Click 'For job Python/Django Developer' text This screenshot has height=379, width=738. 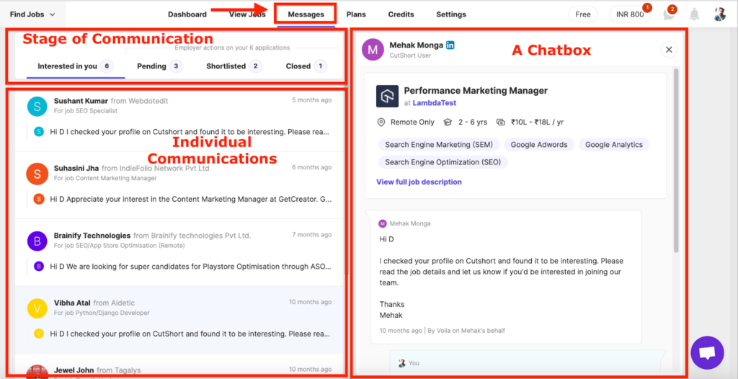102,313
